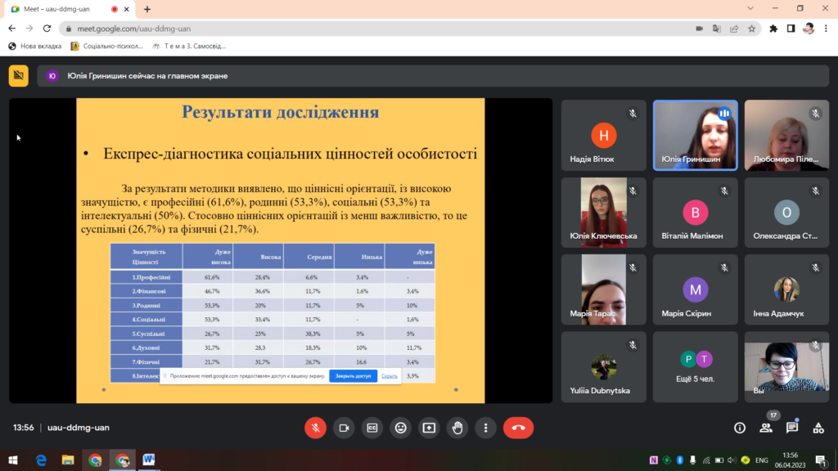The width and height of the screenshot is (838, 471).
Task: Leave the call with the red hang-up button
Action: 518,428
